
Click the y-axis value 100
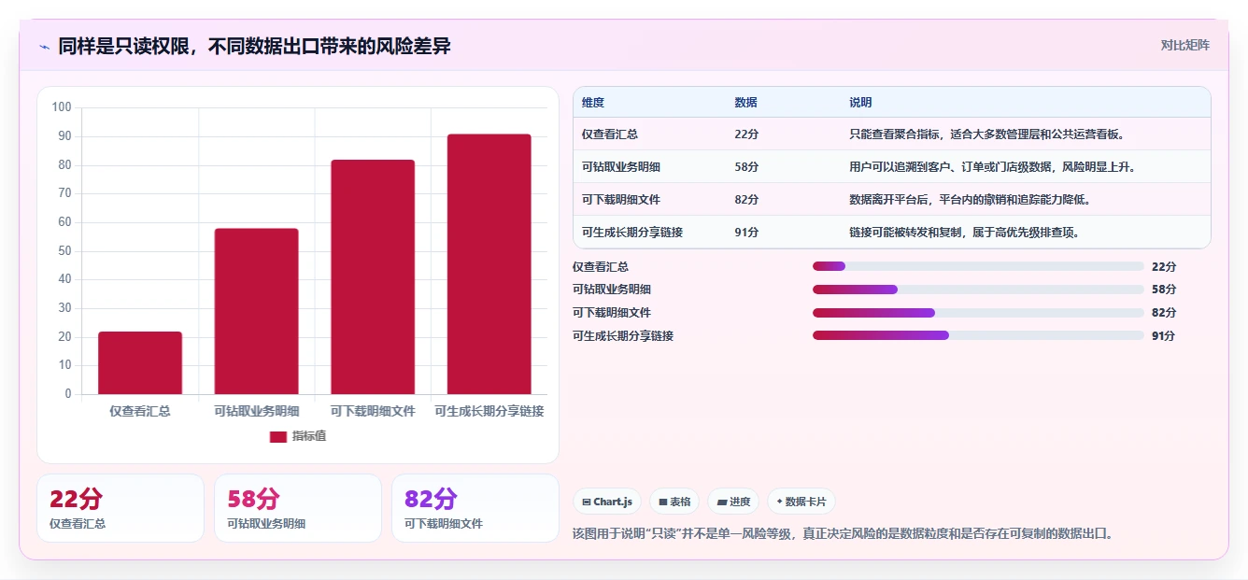pos(62,107)
